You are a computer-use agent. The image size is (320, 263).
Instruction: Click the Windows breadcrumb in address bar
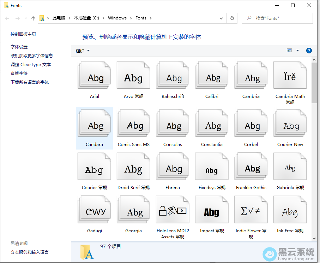pyautogui.click(x=117, y=18)
